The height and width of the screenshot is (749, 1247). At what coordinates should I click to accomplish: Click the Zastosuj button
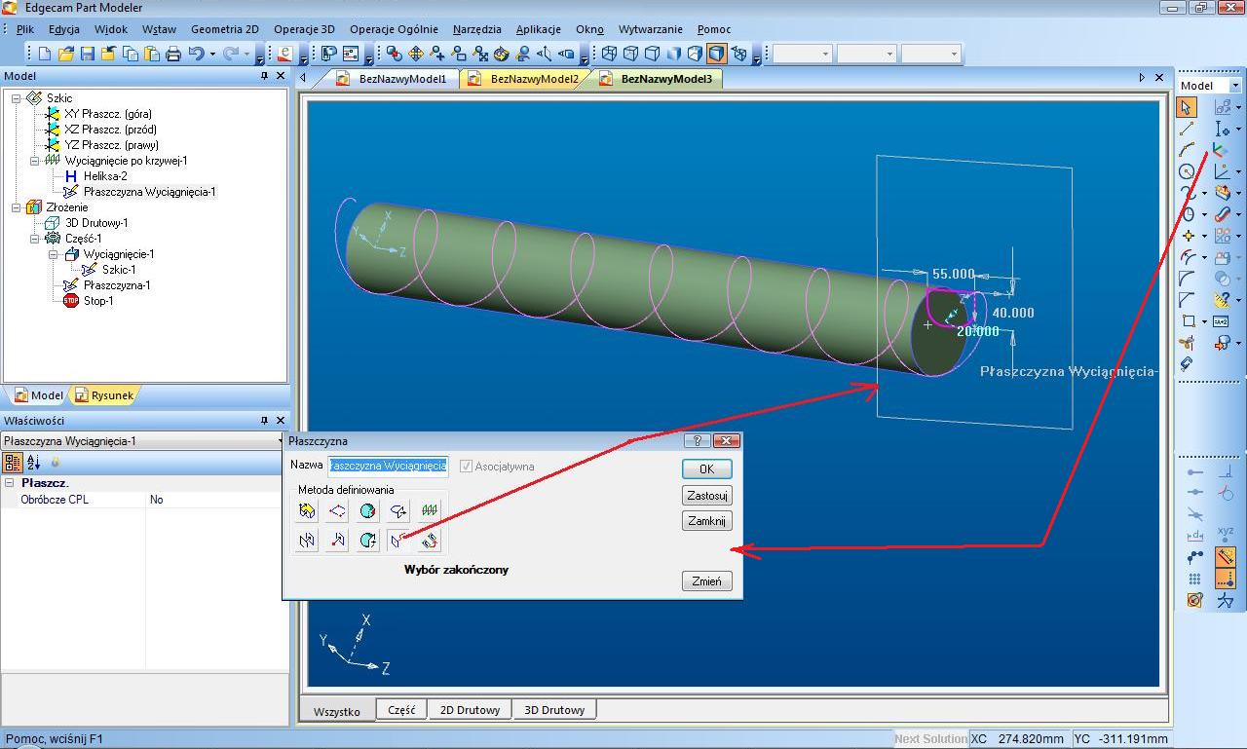tap(706, 496)
